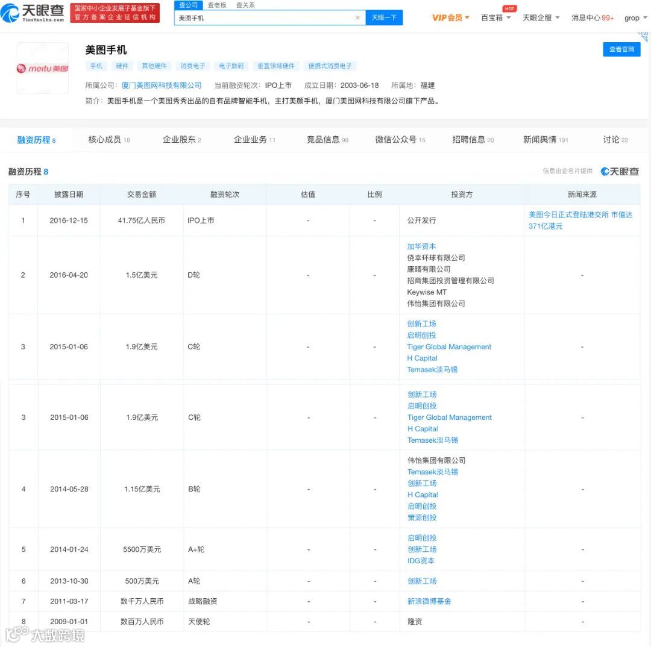The width and height of the screenshot is (651, 647).
Task: Click Keywise MT investor text
Action: pyautogui.click(x=427, y=292)
